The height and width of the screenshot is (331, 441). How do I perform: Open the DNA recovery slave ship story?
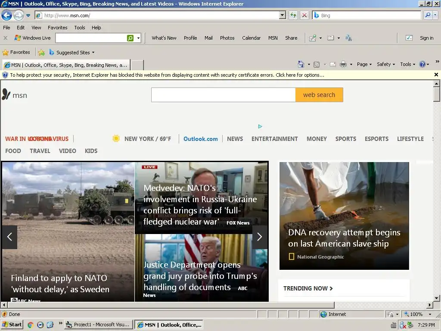pyautogui.click(x=344, y=215)
